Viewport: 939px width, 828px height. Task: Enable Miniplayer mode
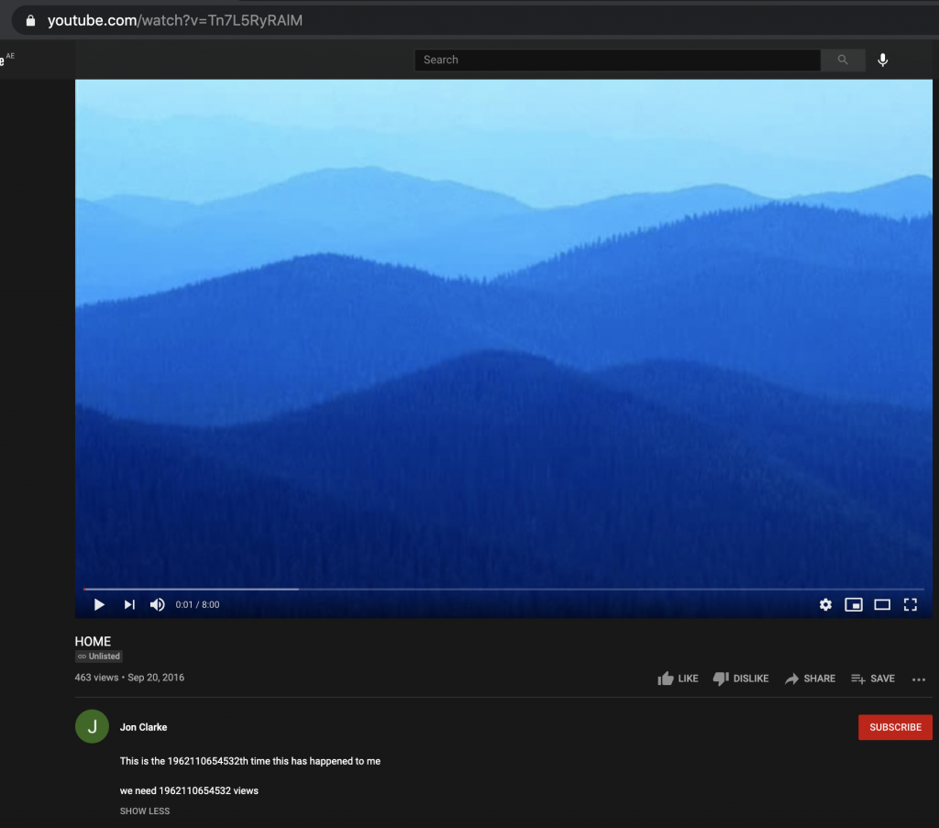click(854, 604)
